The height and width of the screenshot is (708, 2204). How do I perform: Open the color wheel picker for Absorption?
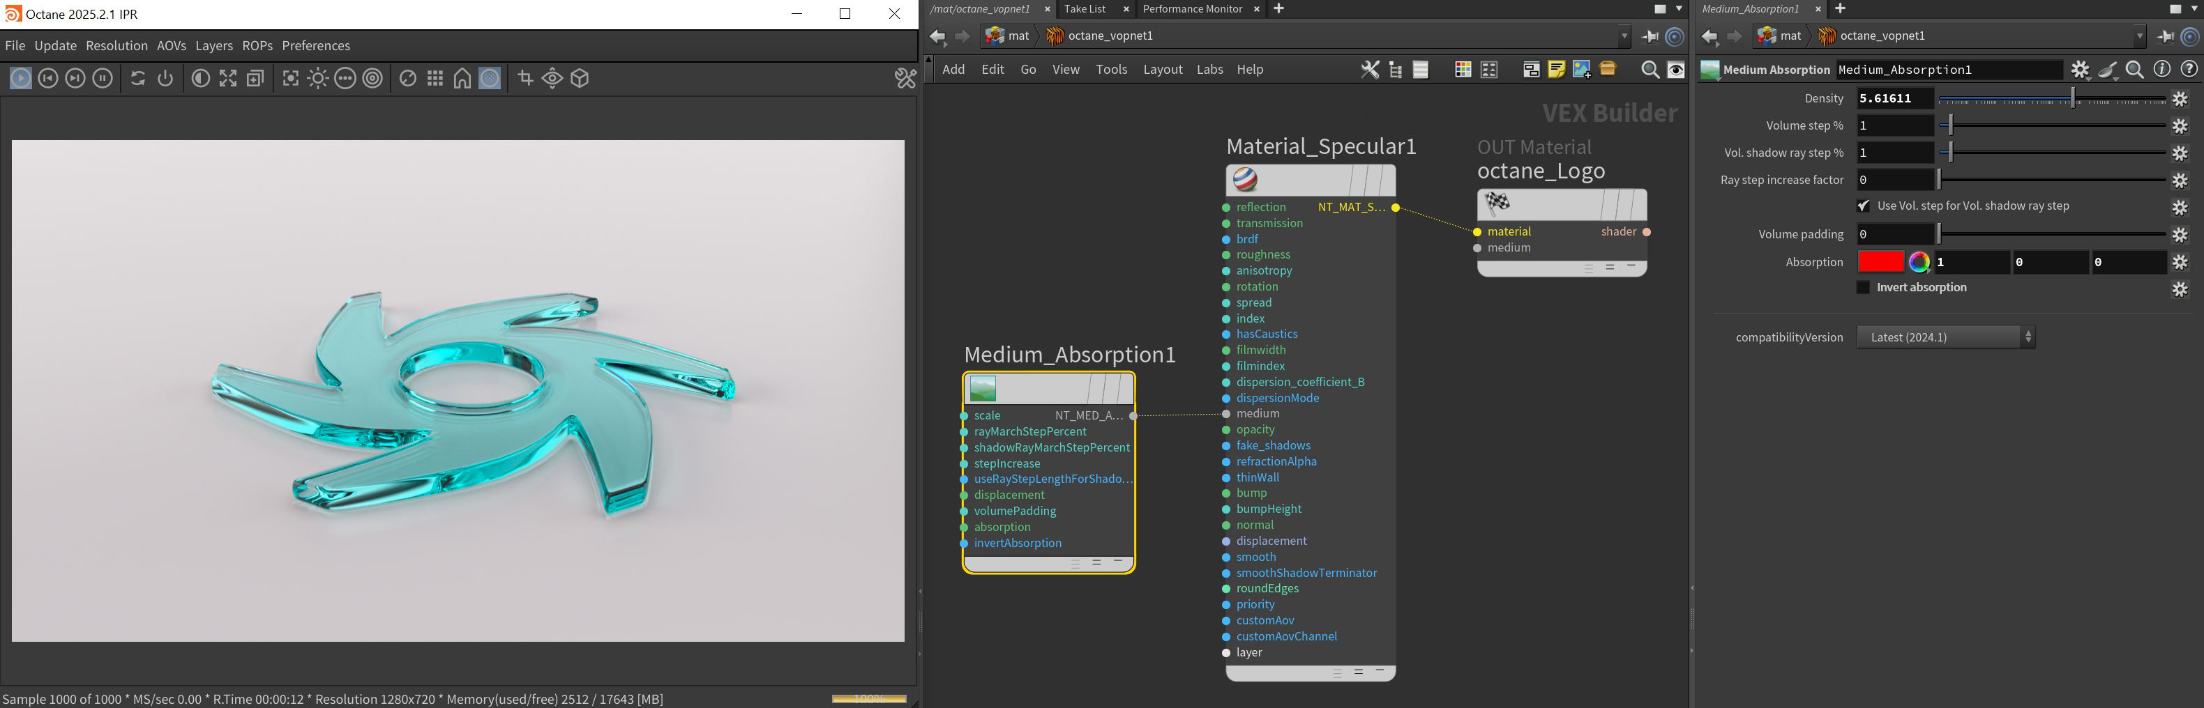tap(1919, 263)
